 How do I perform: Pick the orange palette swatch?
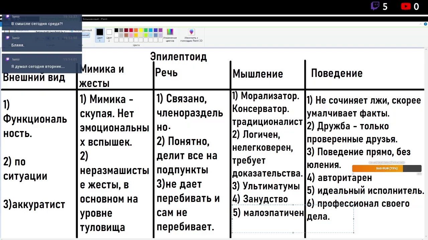coord(136,30)
